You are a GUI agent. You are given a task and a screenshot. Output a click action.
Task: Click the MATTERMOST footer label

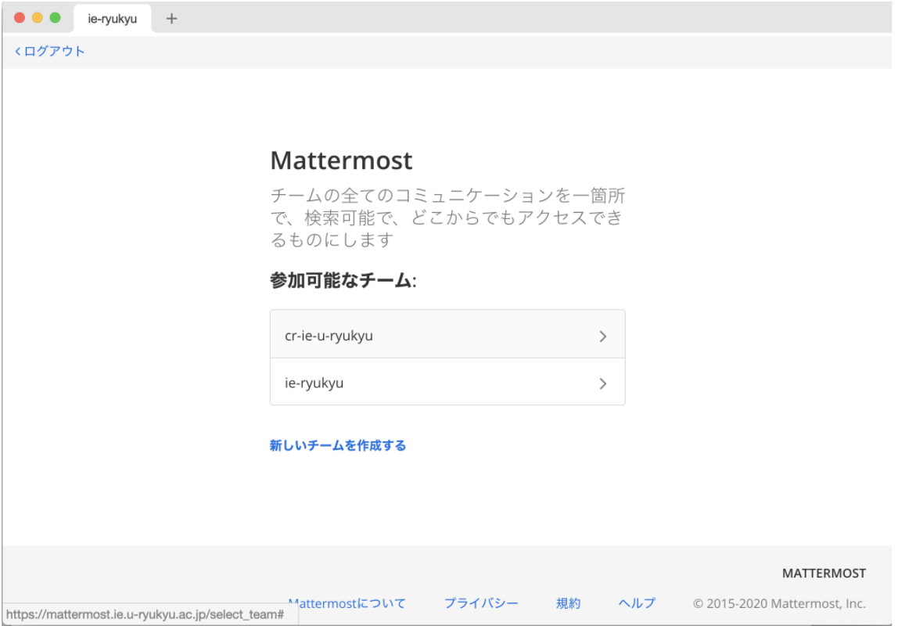pos(824,574)
